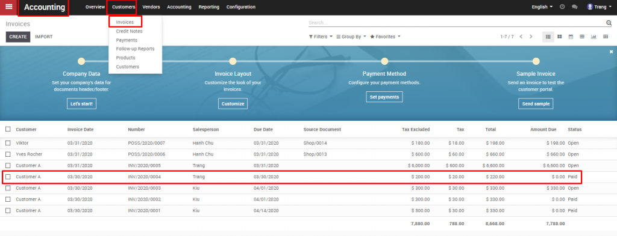
Task: Open the Vendors menu
Action: coord(151,7)
